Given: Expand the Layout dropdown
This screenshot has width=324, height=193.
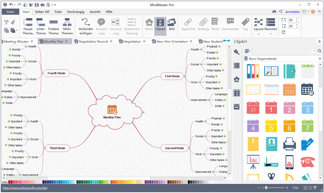Looking at the screenshot, I should coord(258,34).
